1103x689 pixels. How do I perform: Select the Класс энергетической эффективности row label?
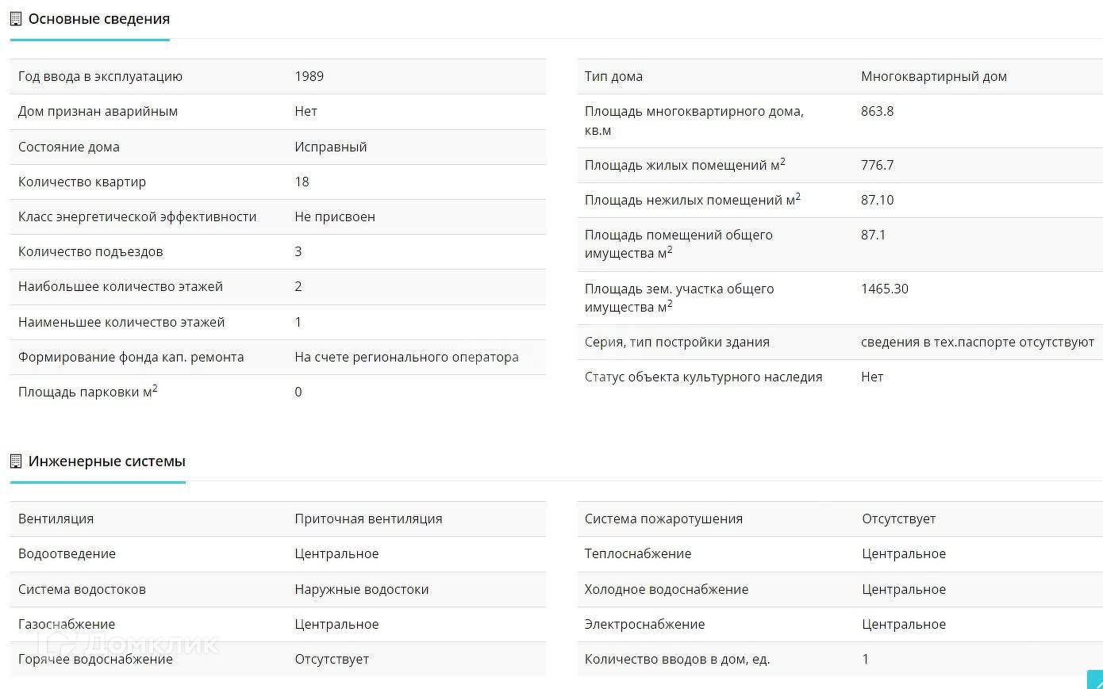pyautogui.click(x=137, y=217)
